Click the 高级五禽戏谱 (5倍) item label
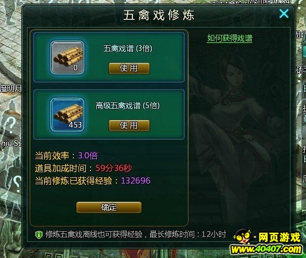Screen dimensions: 306x258 [128, 106]
